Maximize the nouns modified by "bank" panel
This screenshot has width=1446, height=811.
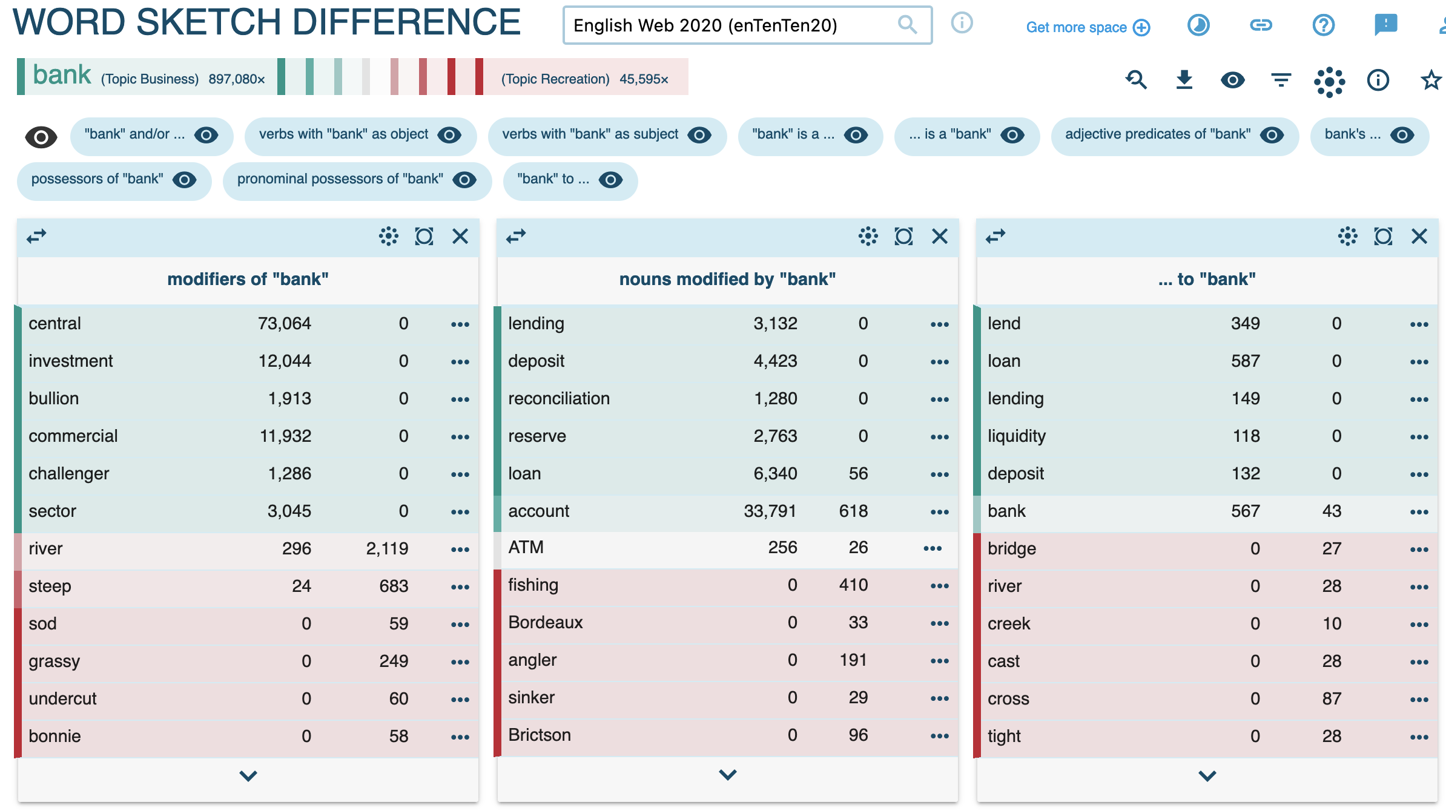(x=903, y=236)
